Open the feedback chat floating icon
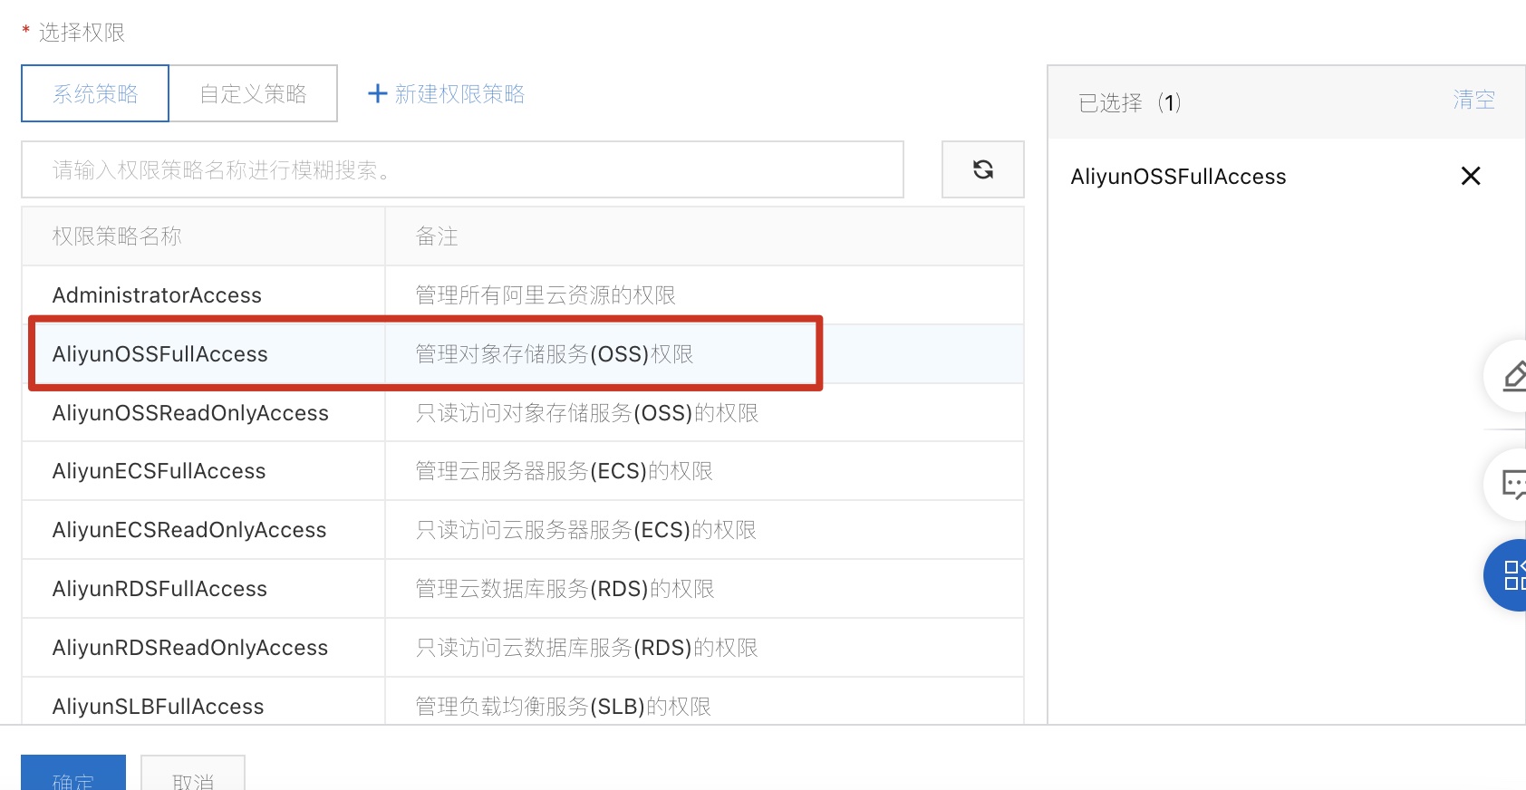 tap(1512, 485)
